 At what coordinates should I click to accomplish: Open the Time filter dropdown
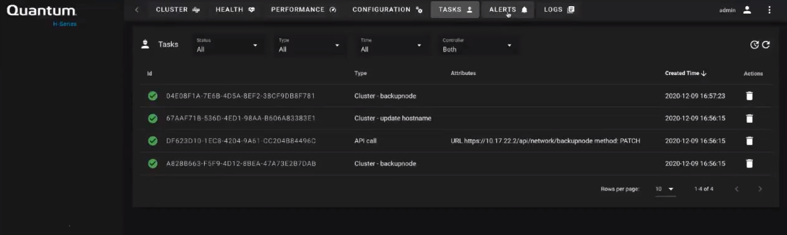pyautogui.click(x=391, y=45)
